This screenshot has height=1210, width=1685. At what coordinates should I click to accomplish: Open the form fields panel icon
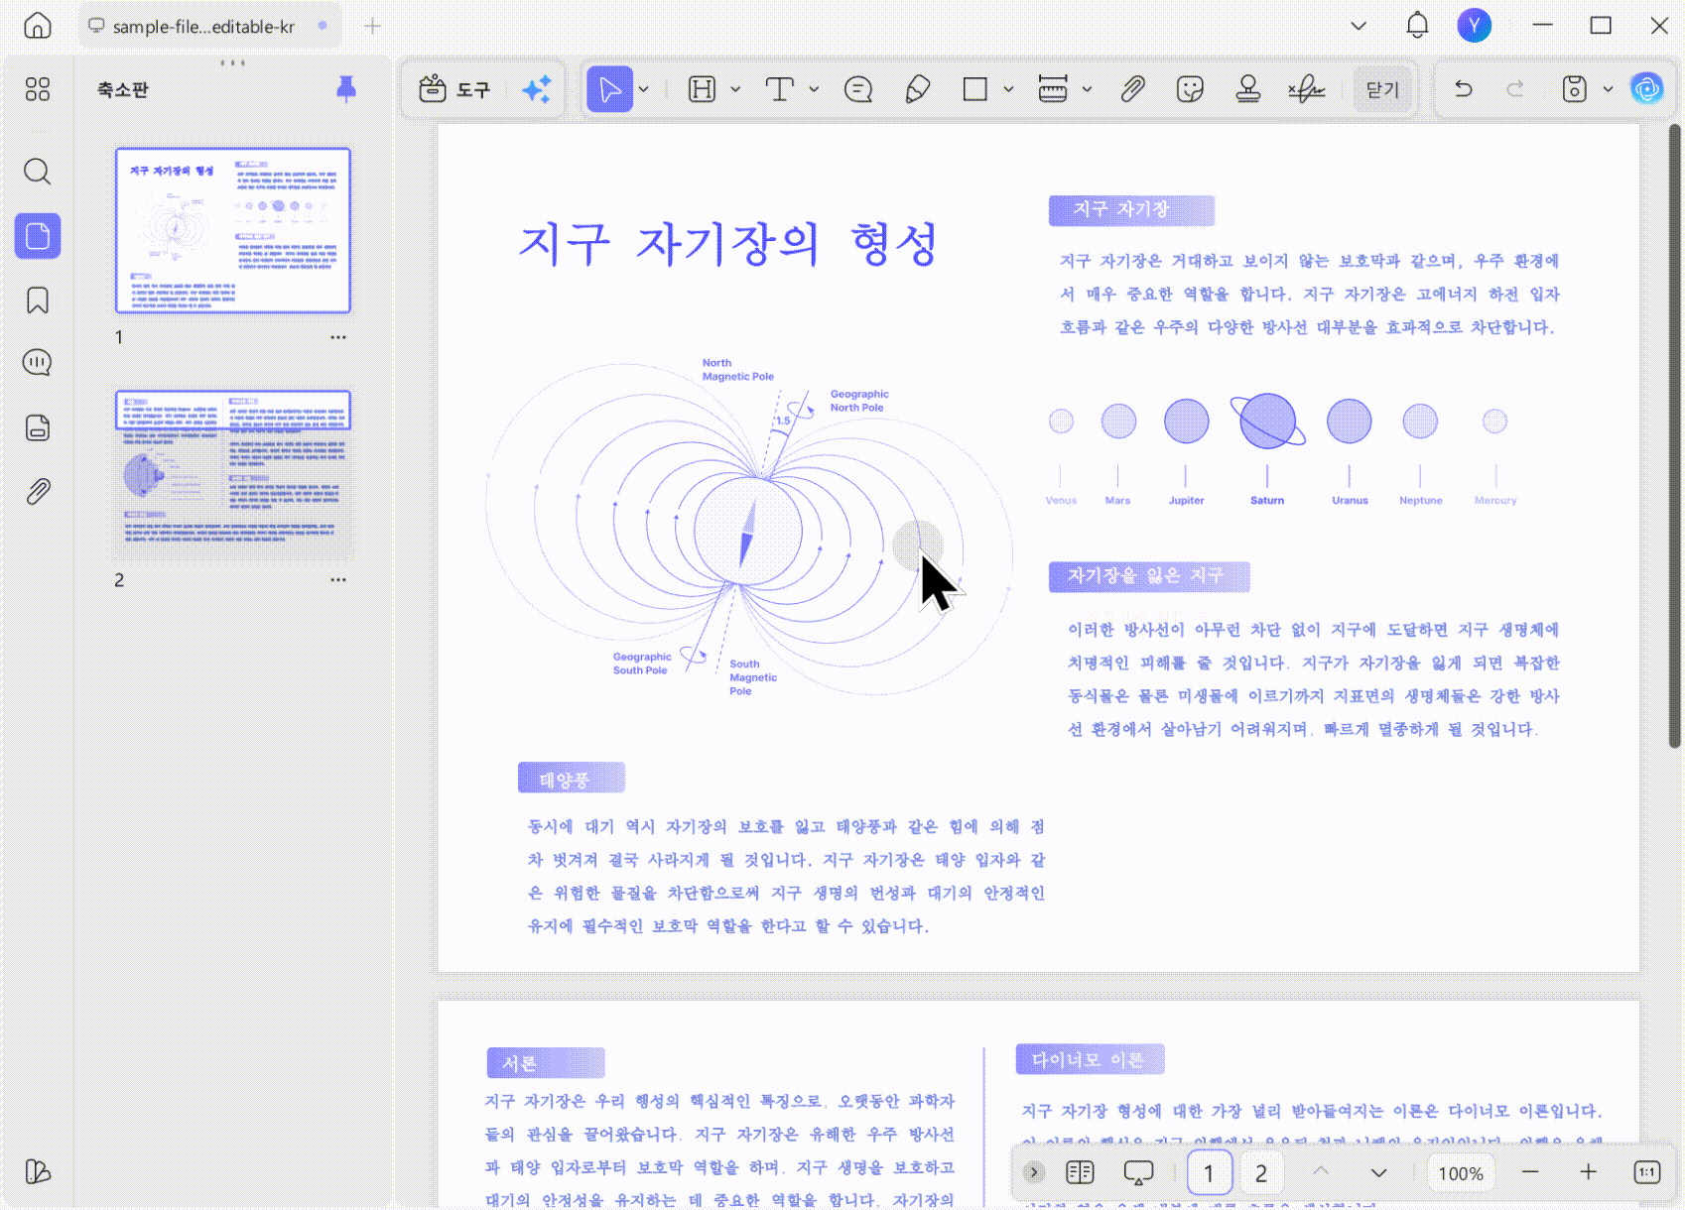click(38, 427)
